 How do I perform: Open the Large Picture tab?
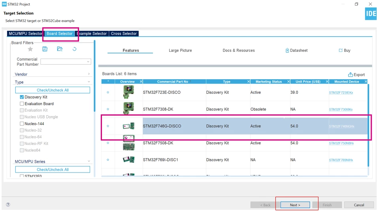tap(180, 50)
